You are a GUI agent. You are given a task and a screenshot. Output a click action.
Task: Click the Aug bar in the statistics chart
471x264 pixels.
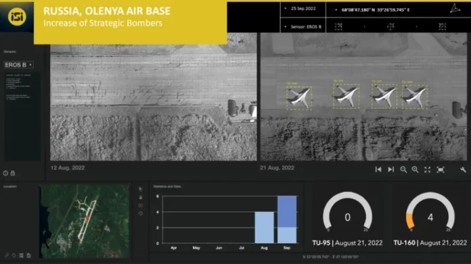point(265,228)
